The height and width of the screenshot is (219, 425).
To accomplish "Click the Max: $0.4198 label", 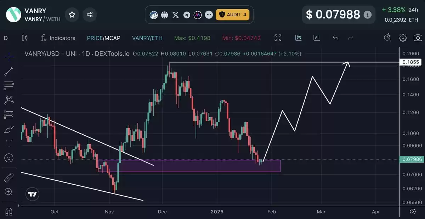I will (x=192, y=38).
